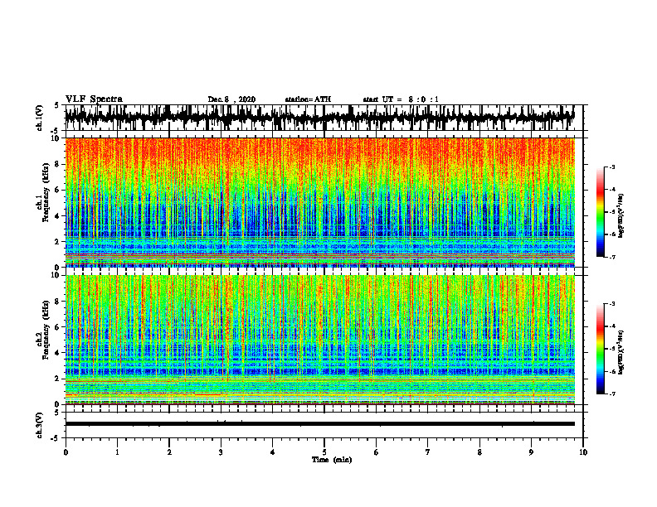Click the ch.1(V) waveform axis label
Viewport: 657px width, 507px height.
click(x=40, y=118)
